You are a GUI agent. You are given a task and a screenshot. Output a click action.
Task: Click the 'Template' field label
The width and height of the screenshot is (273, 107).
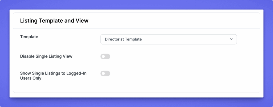pos(29,37)
